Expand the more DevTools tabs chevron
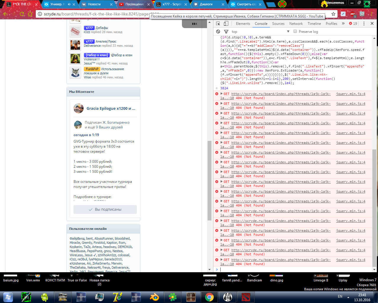 [343, 24]
